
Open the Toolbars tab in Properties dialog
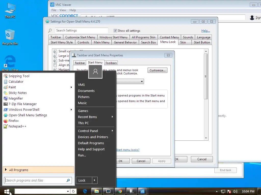(x=111, y=63)
